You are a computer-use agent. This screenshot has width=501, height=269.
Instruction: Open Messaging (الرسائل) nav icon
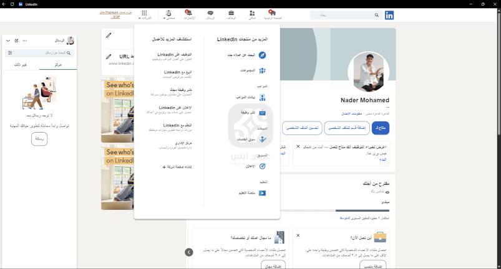210,14
